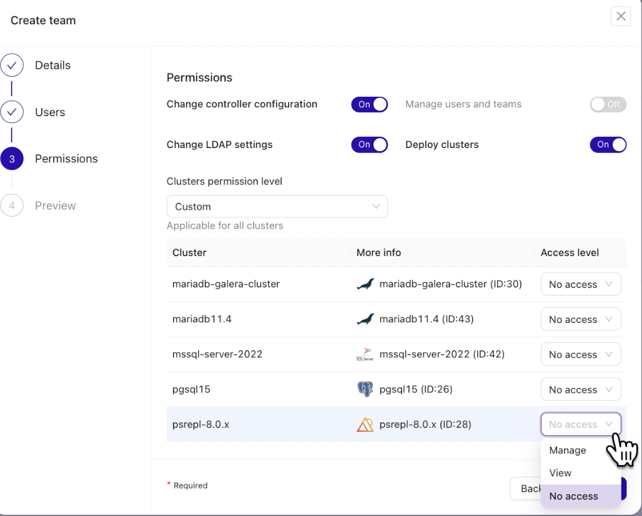Disable the Change controller configuration toggle
Image resolution: width=642 pixels, height=516 pixels.
click(369, 104)
